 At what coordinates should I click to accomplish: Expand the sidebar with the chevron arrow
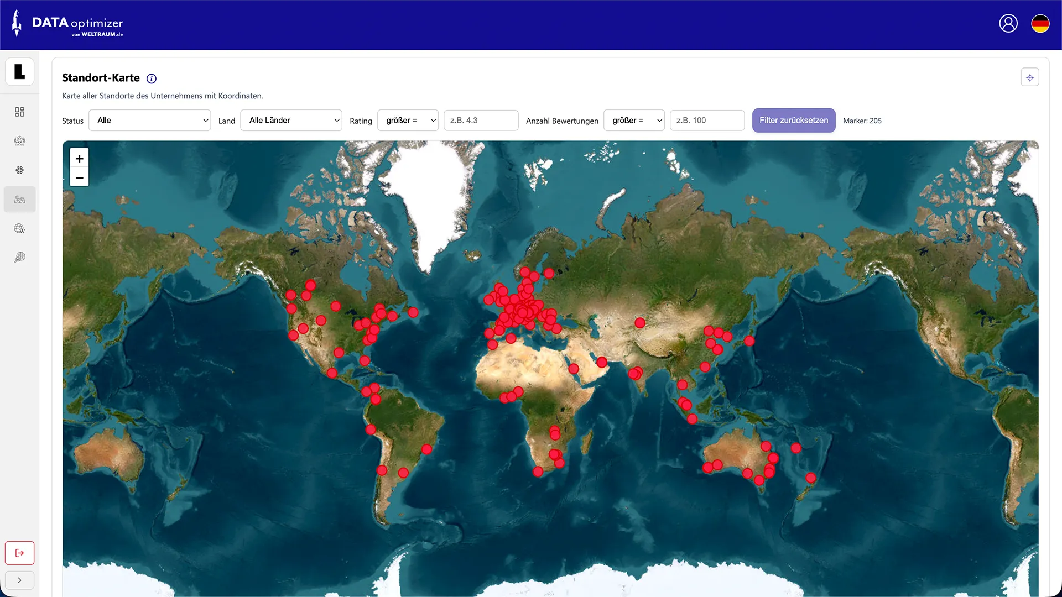click(19, 580)
